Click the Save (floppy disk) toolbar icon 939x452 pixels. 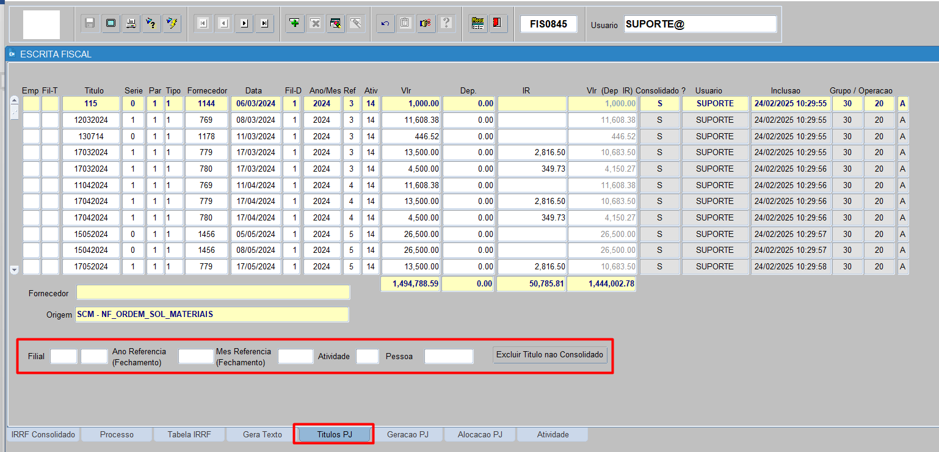(90, 24)
